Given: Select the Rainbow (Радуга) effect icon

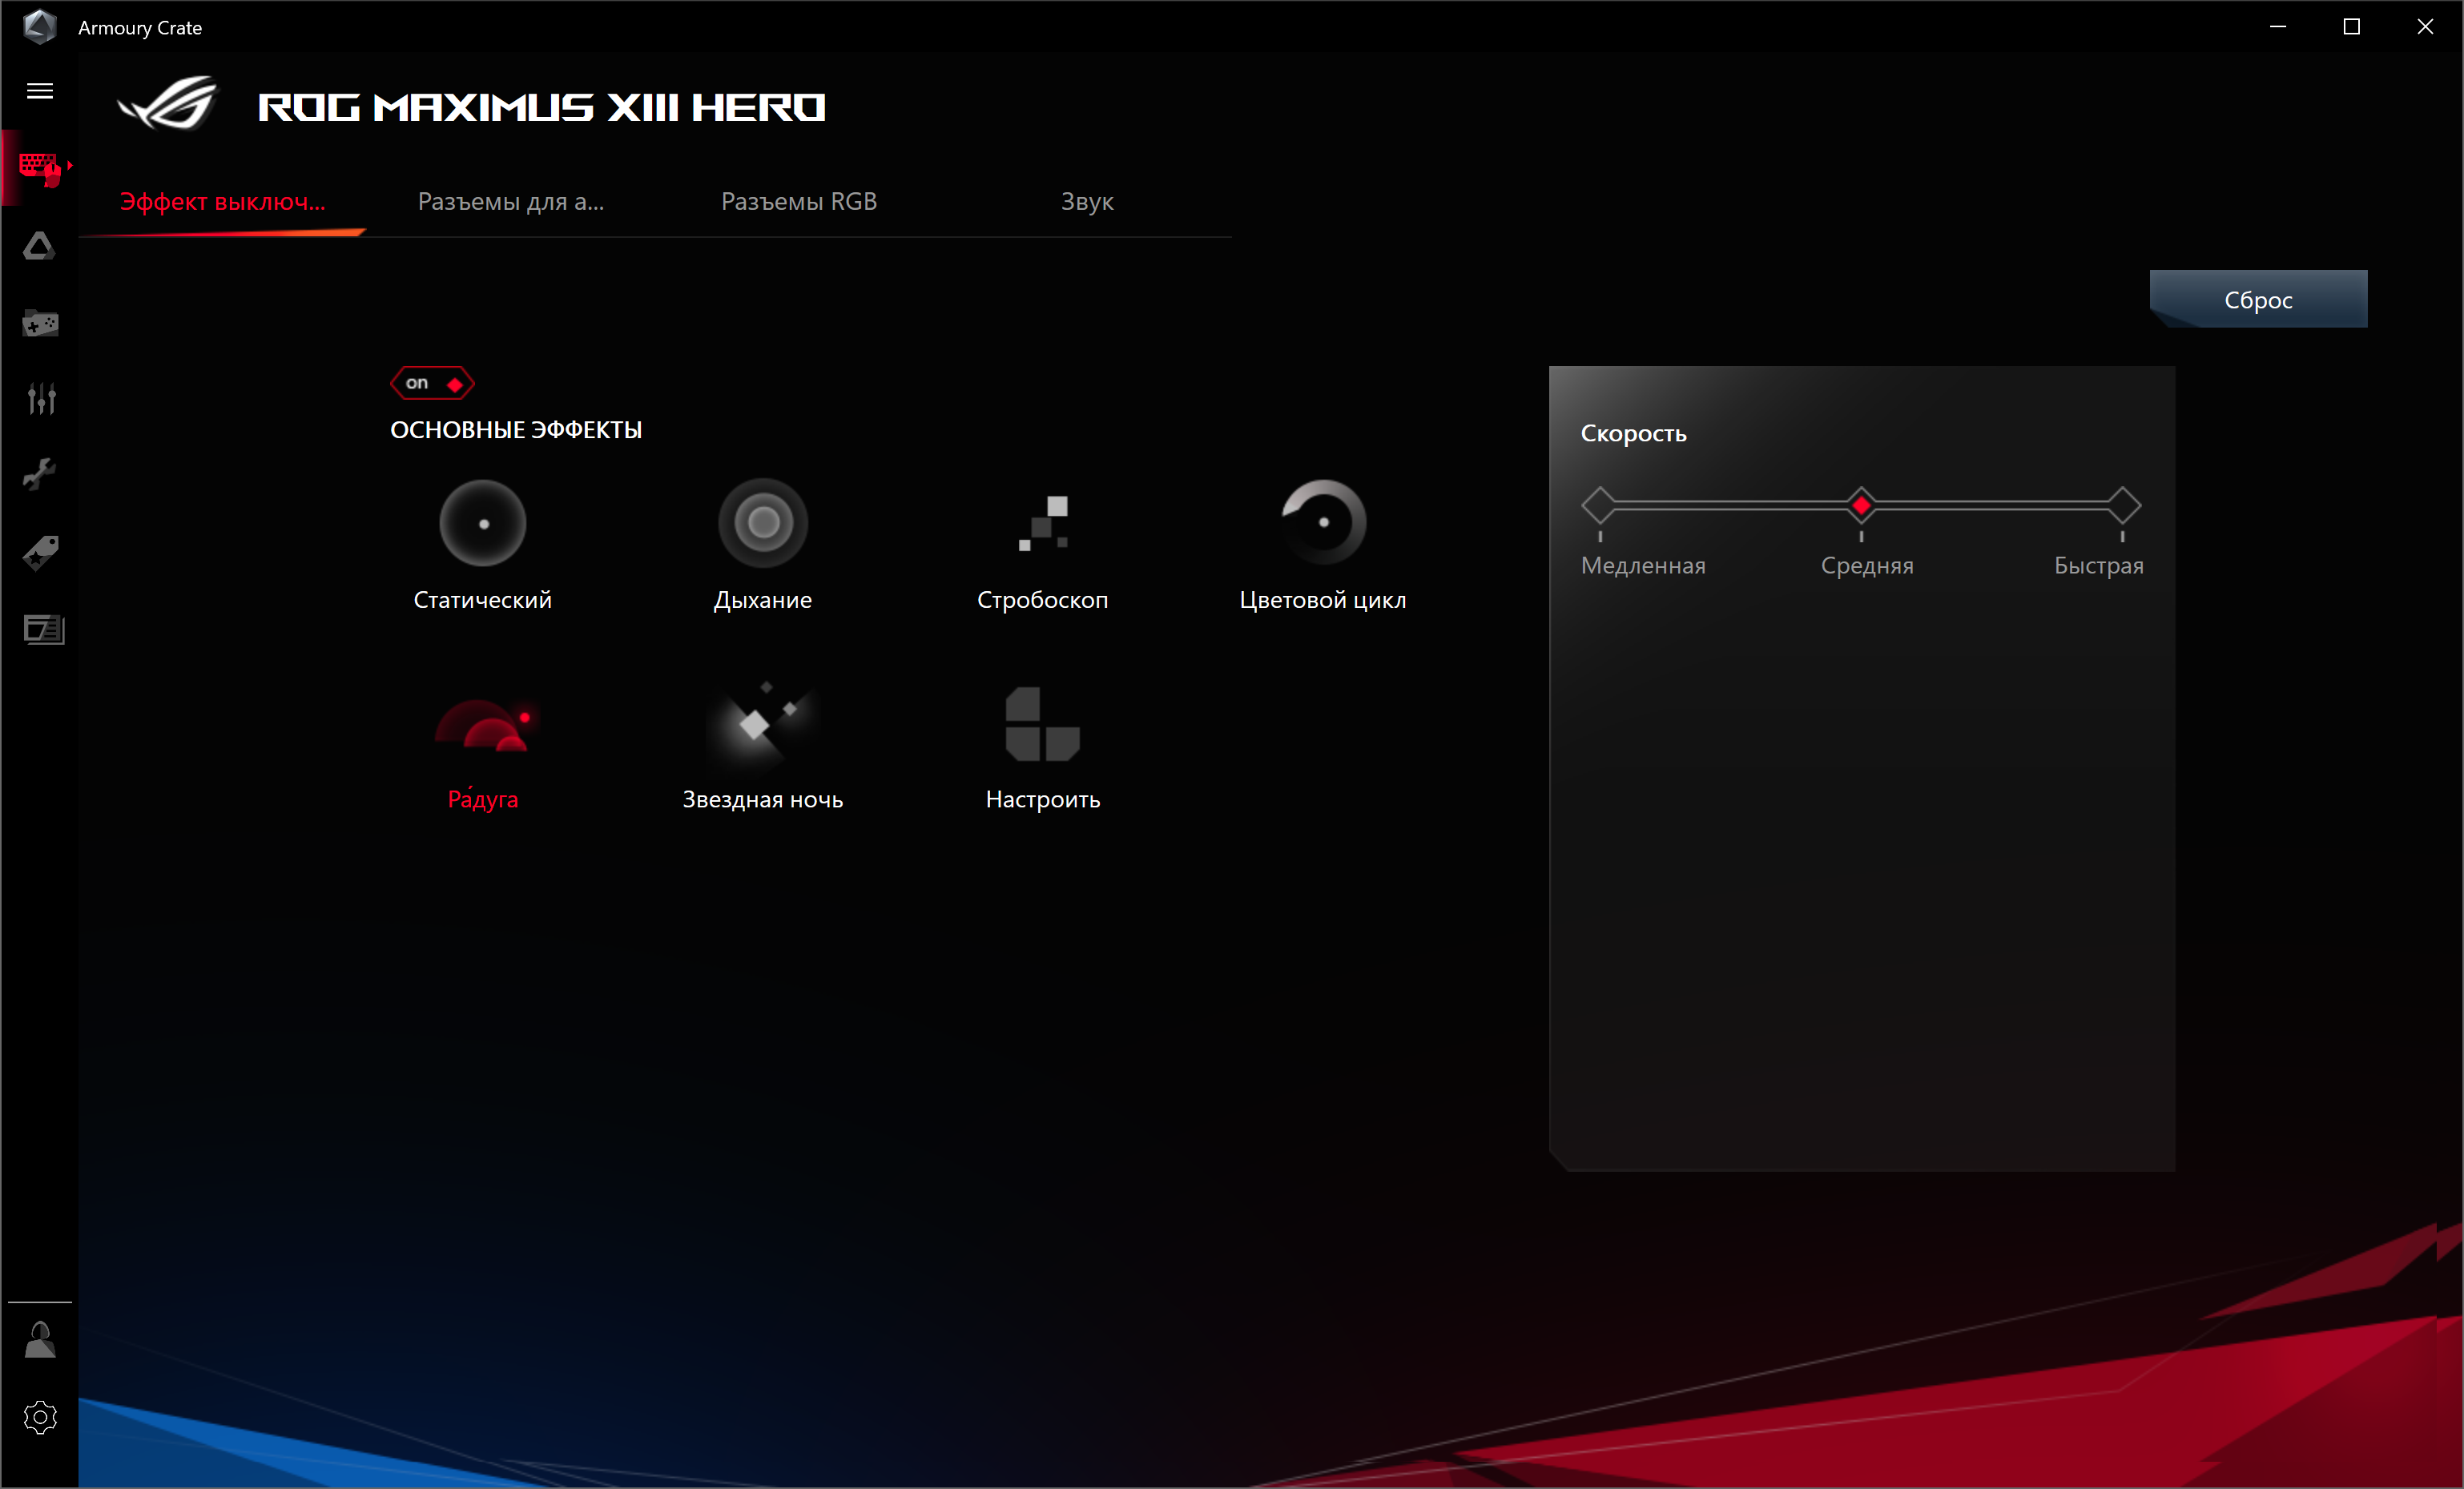Looking at the screenshot, I should point(485,724).
